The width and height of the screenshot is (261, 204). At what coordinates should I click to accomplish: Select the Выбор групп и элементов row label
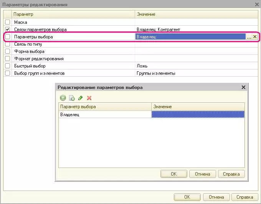pos(39,73)
